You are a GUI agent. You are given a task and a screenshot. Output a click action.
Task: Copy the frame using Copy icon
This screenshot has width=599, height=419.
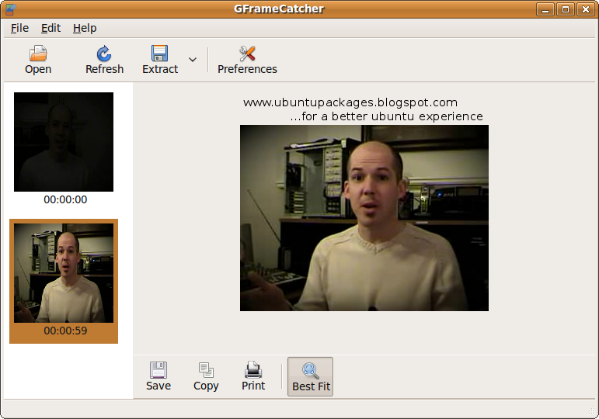(206, 370)
